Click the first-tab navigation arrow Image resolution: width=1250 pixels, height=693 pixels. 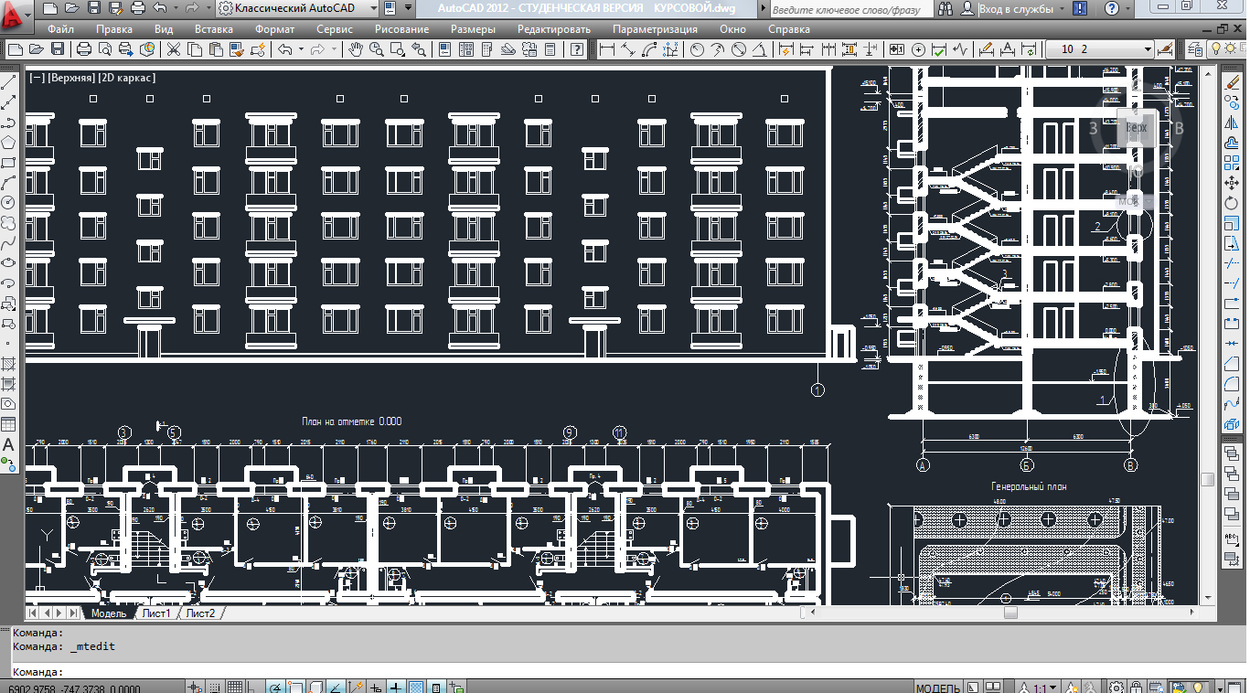point(33,613)
